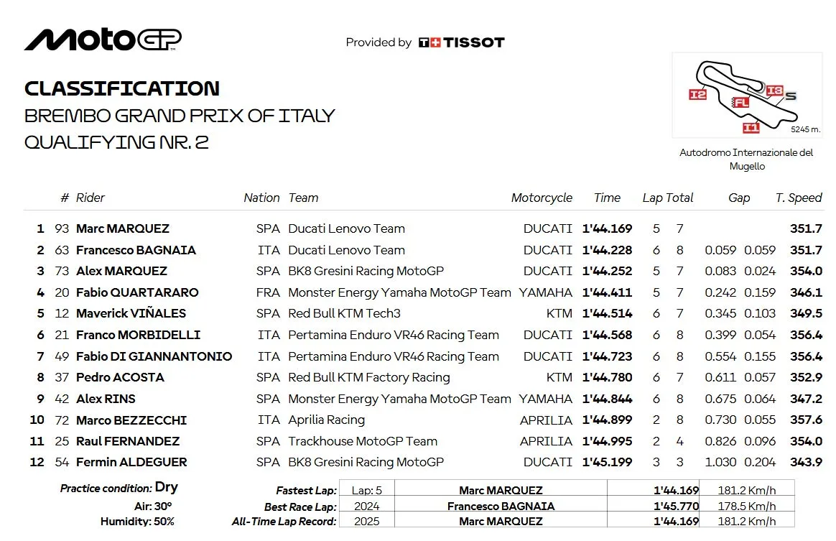Select rider Francesco BAGNAIA in second row
The height and width of the screenshot is (541, 836).
point(136,250)
